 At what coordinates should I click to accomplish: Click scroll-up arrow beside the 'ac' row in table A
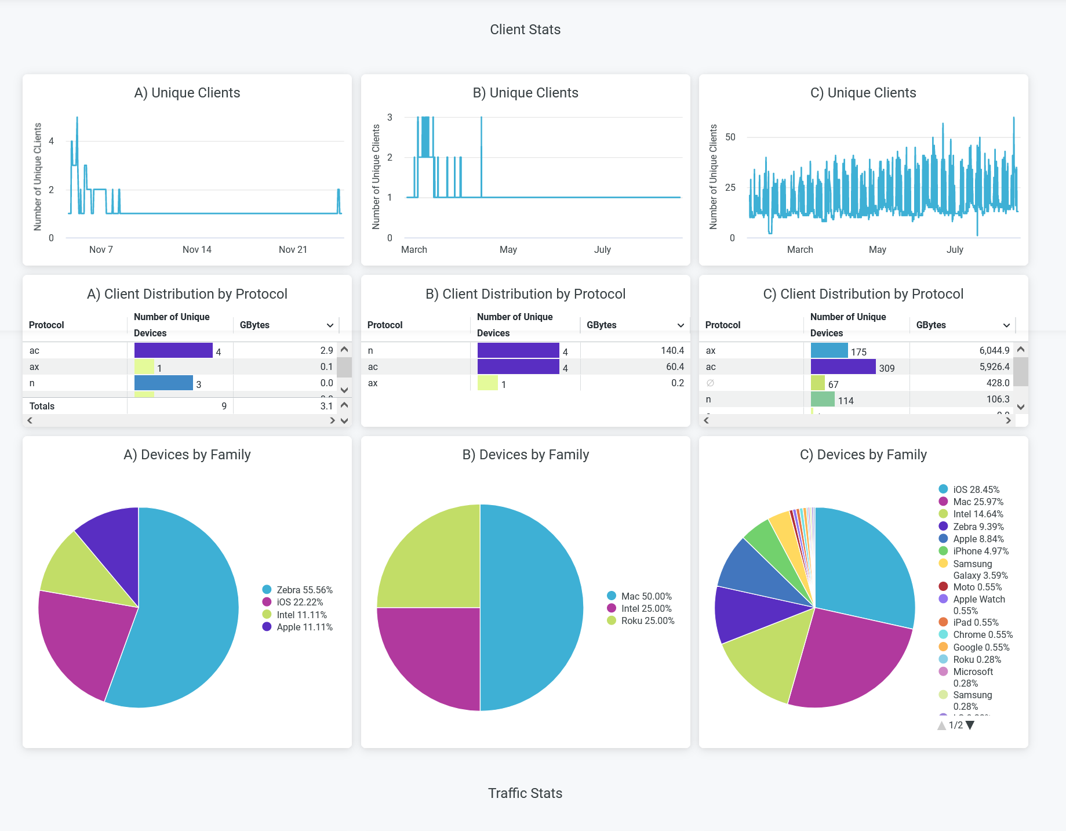click(x=344, y=350)
